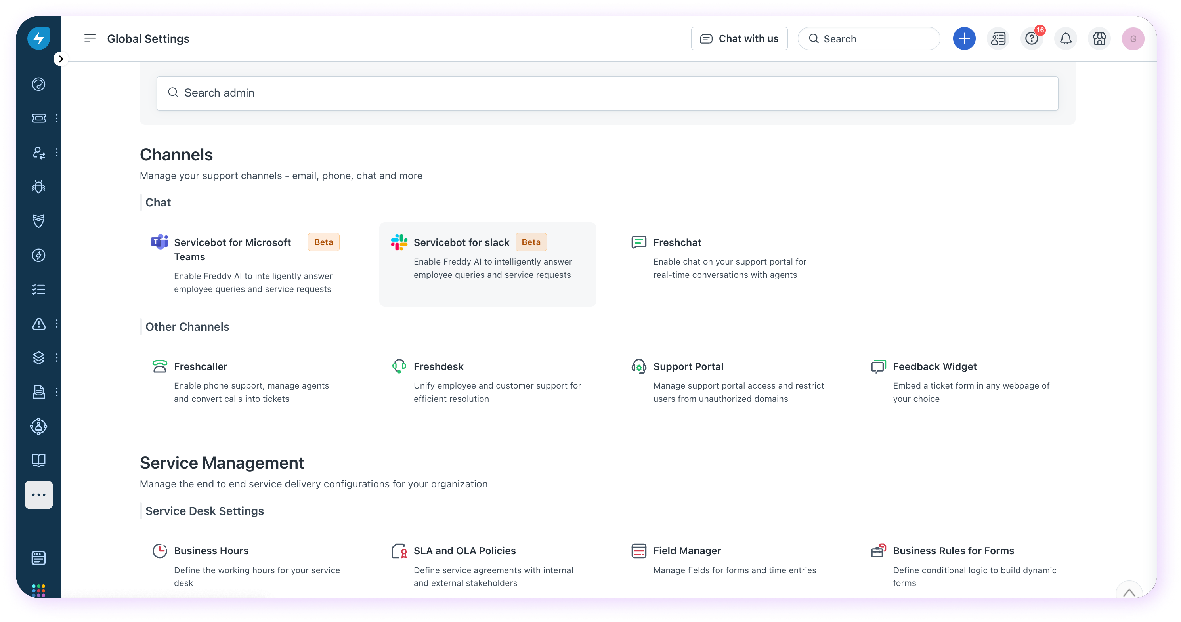Open the shield releases sidebar icon
The width and height of the screenshot is (1181, 622).
[x=38, y=221]
